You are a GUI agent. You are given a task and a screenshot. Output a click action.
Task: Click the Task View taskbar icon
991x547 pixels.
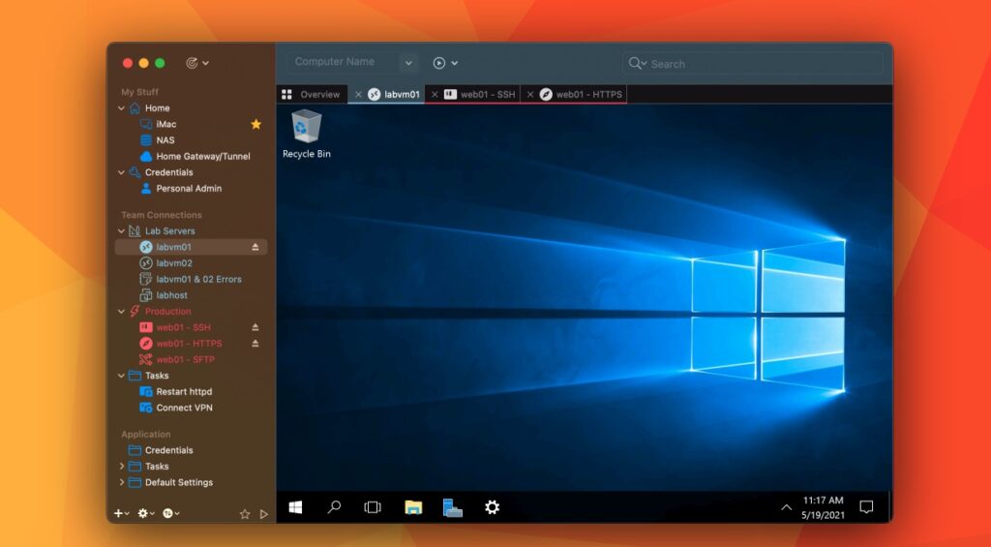(373, 506)
